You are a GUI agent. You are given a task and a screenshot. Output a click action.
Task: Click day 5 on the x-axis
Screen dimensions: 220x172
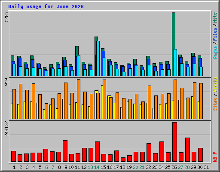click(40, 167)
